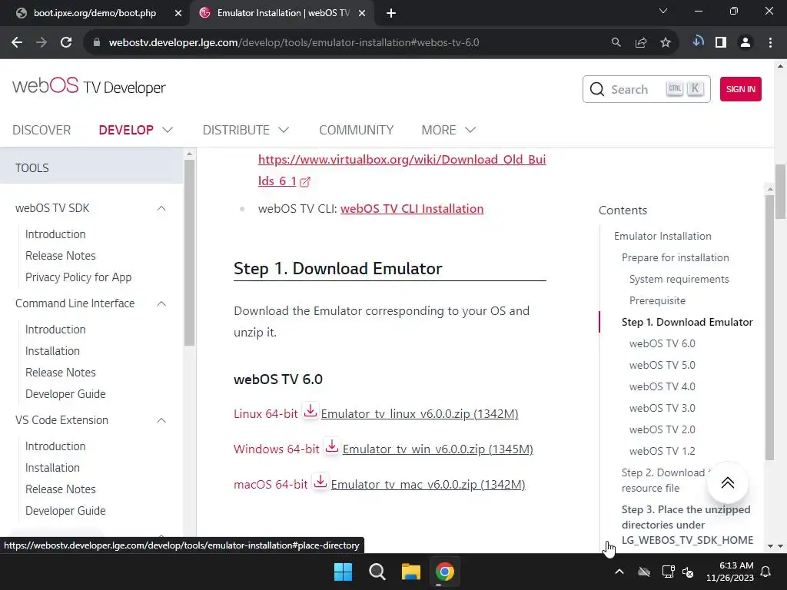
Task: Open the webOS TV CLI Installation link
Action: 412,209
